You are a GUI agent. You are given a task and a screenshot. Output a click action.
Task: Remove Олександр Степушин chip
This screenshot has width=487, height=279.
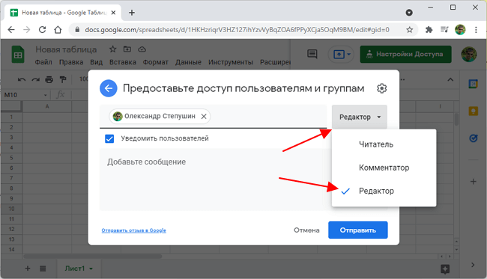204,117
